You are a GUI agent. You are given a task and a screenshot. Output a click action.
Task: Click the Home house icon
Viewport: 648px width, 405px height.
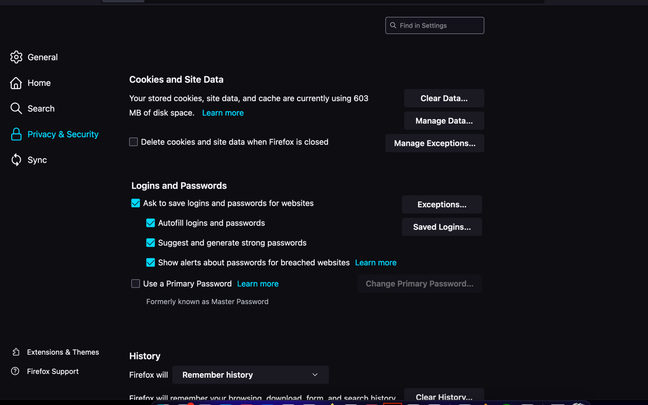(16, 83)
